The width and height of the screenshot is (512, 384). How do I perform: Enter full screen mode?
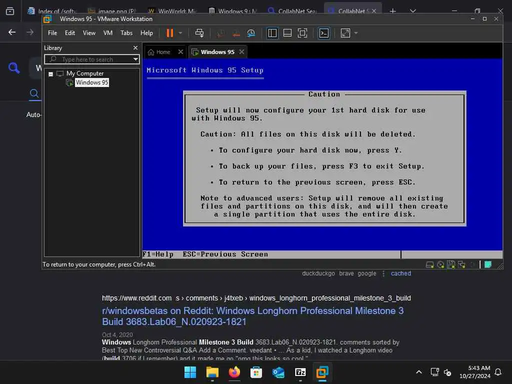[302, 33]
